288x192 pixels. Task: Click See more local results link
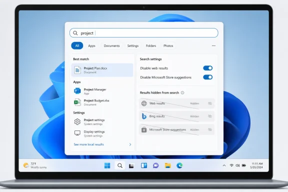88,144
